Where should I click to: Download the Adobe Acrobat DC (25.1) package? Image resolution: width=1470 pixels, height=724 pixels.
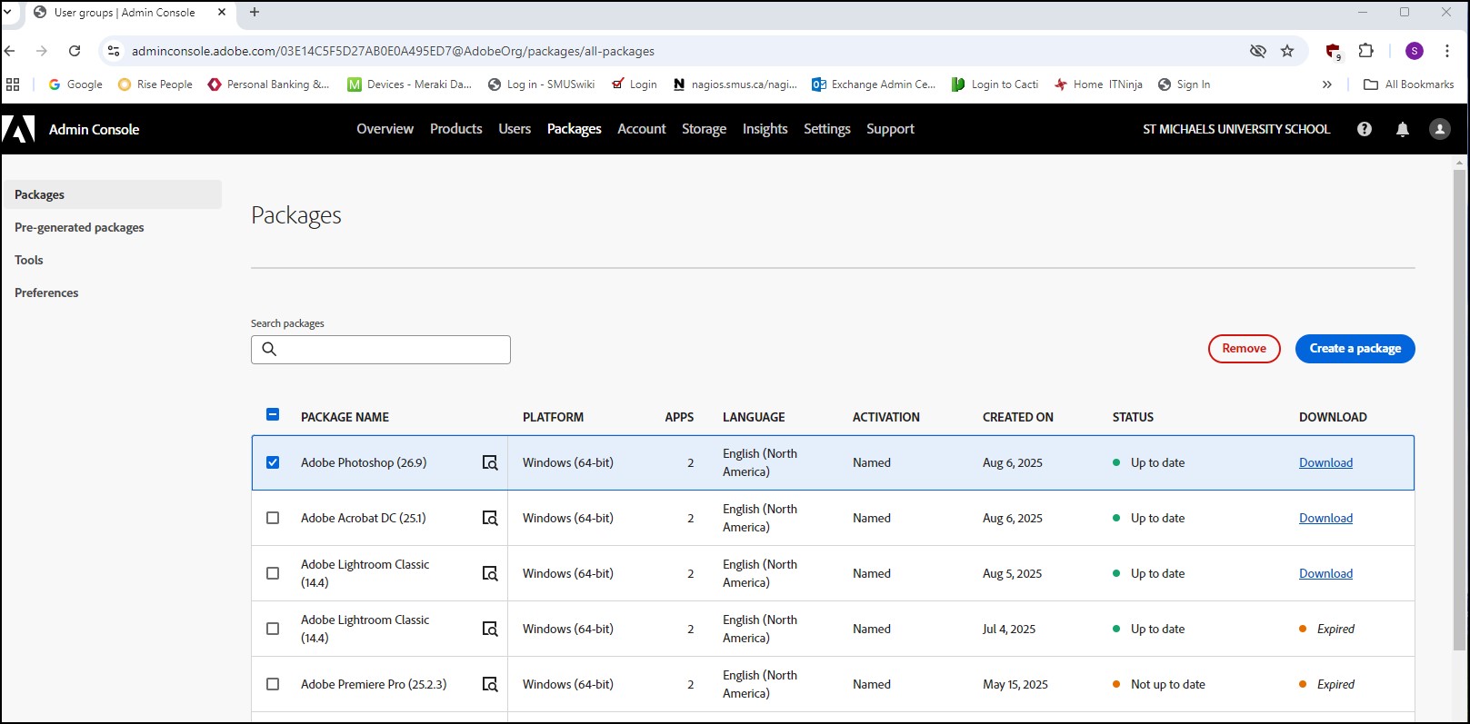1325,518
